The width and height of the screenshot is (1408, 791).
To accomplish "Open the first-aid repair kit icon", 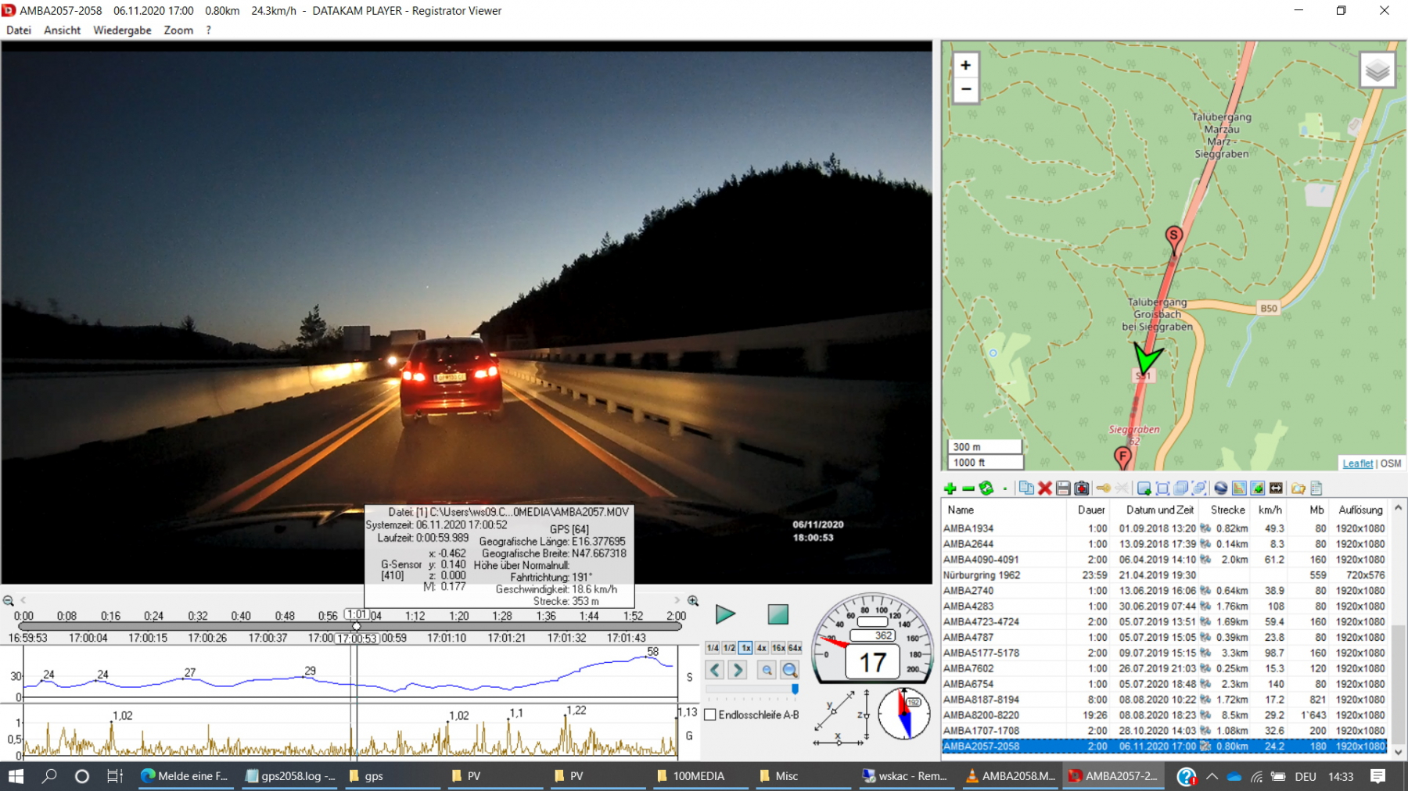I will coord(1082,489).
